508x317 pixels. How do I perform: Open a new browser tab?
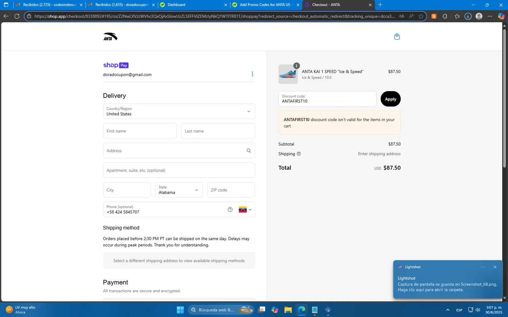(380, 5)
